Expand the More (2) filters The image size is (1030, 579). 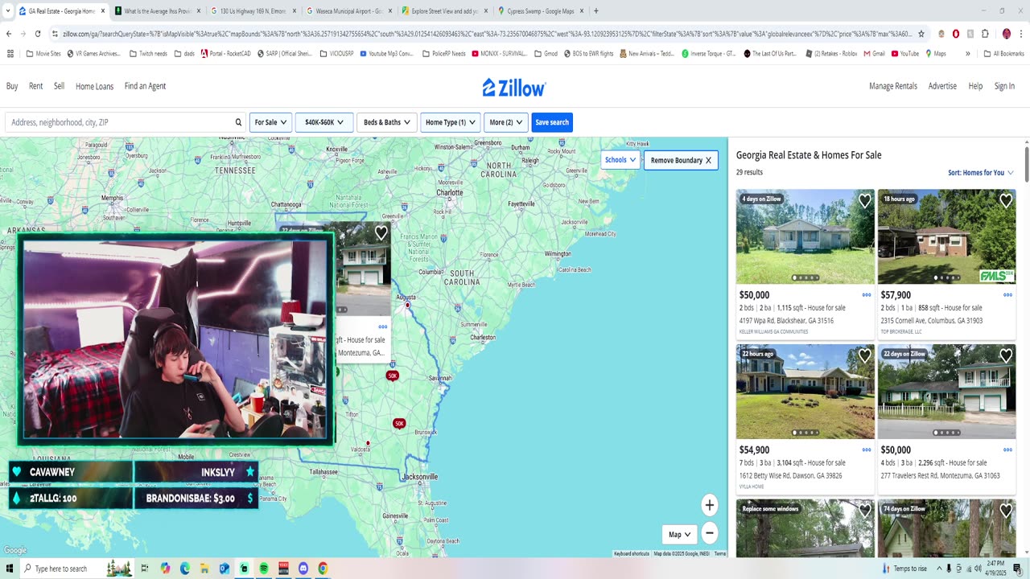(506, 122)
